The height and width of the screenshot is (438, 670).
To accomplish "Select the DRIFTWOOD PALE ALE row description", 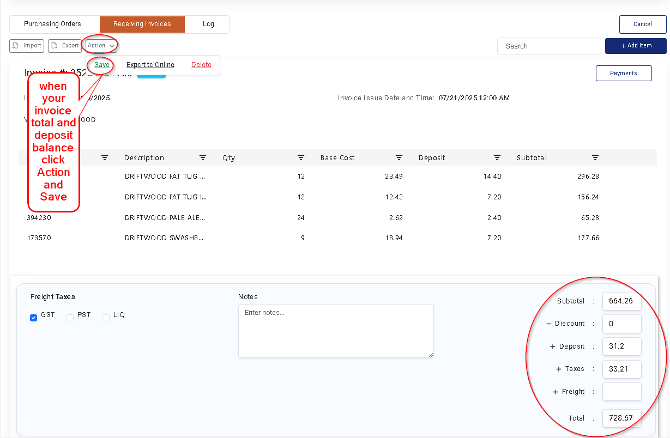I will [x=165, y=217].
